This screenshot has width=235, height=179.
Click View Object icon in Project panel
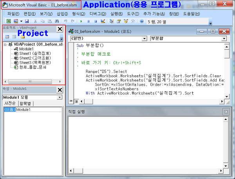[x=14, y=37]
